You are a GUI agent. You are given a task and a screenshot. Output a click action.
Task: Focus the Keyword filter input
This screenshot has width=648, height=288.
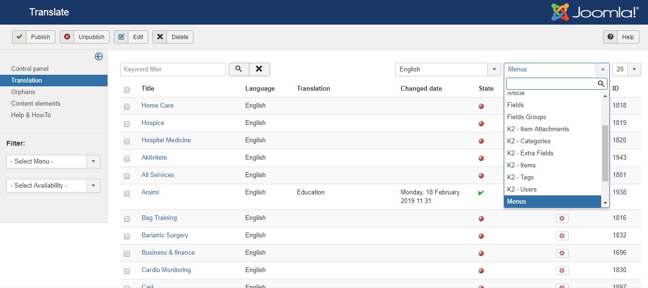pyautogui.click(x=173, y=69)
